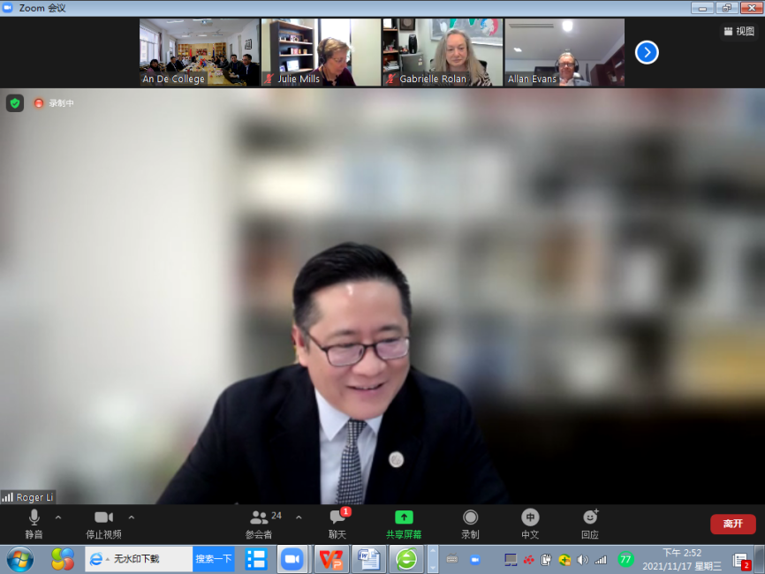
Task: Show next page of participant thumbnails
Action: [647, 52]
